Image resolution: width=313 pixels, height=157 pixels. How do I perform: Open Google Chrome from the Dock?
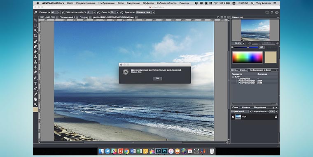click(x=126, y=151)
